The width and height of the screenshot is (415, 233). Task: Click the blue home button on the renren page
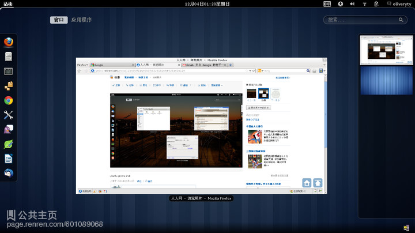click(x=307, y=183)
